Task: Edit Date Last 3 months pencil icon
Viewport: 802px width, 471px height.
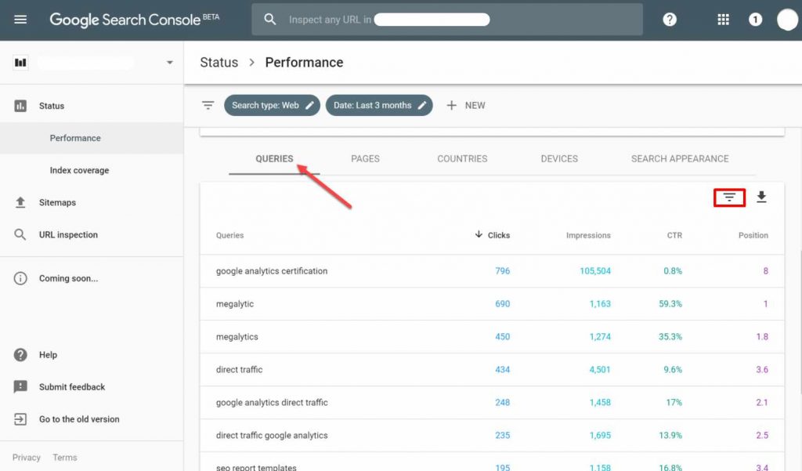Action: pos(422,105)
